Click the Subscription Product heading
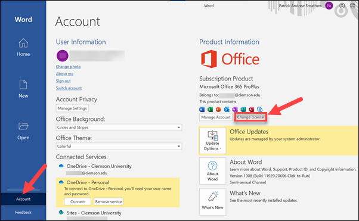 pos(226,79)
